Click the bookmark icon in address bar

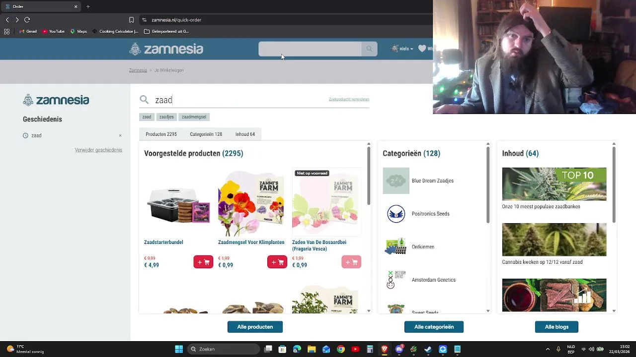(x=131, y=20)
